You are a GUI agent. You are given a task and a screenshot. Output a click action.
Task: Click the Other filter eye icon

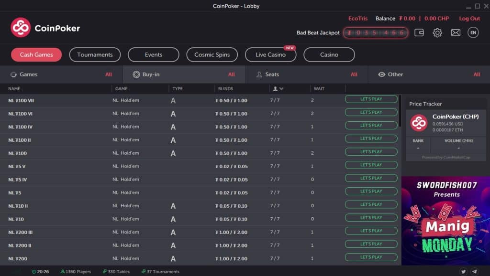[381, 74]
